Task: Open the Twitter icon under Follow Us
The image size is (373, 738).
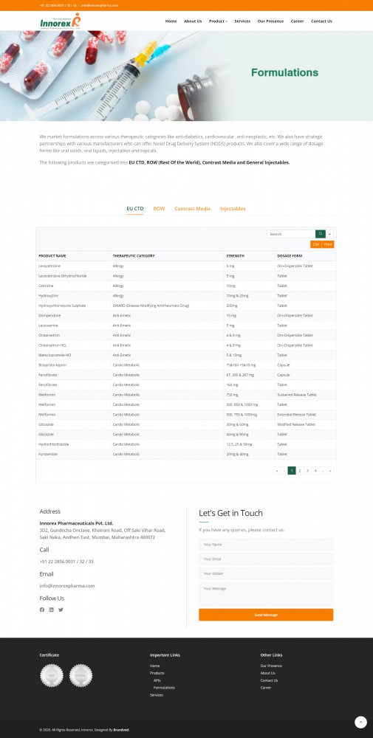Action: click(61, 610)
